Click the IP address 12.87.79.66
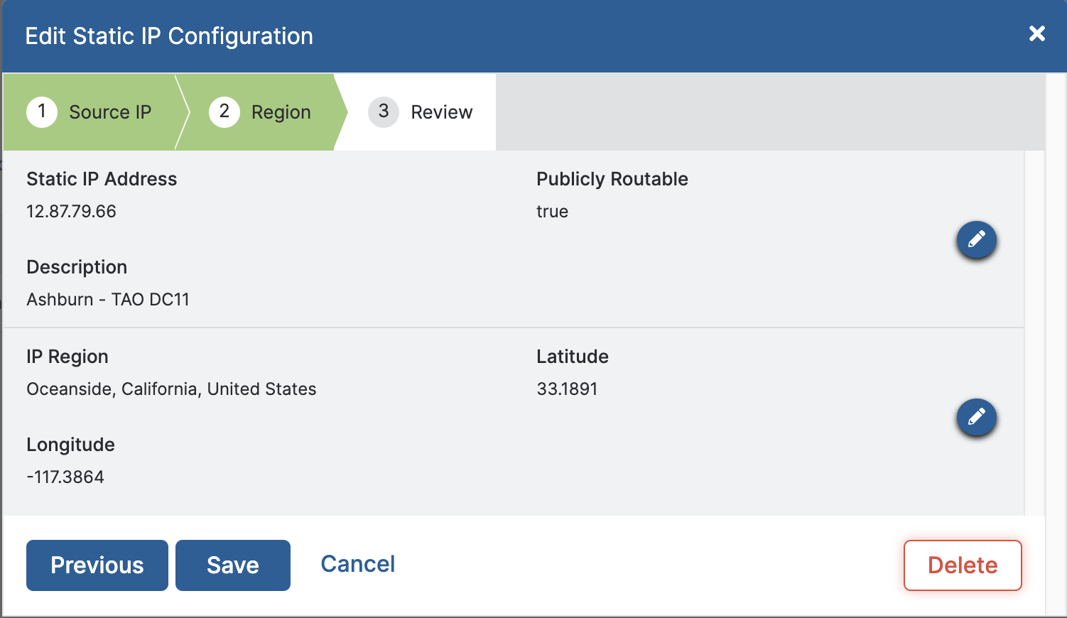The width and height of the screenshot is (1067, 618). click(71, 211)
